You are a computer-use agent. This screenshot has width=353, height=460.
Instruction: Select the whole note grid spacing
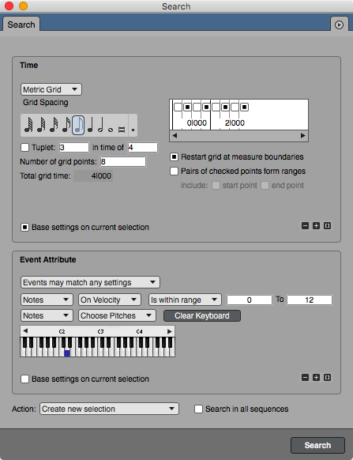pos(111,129)
